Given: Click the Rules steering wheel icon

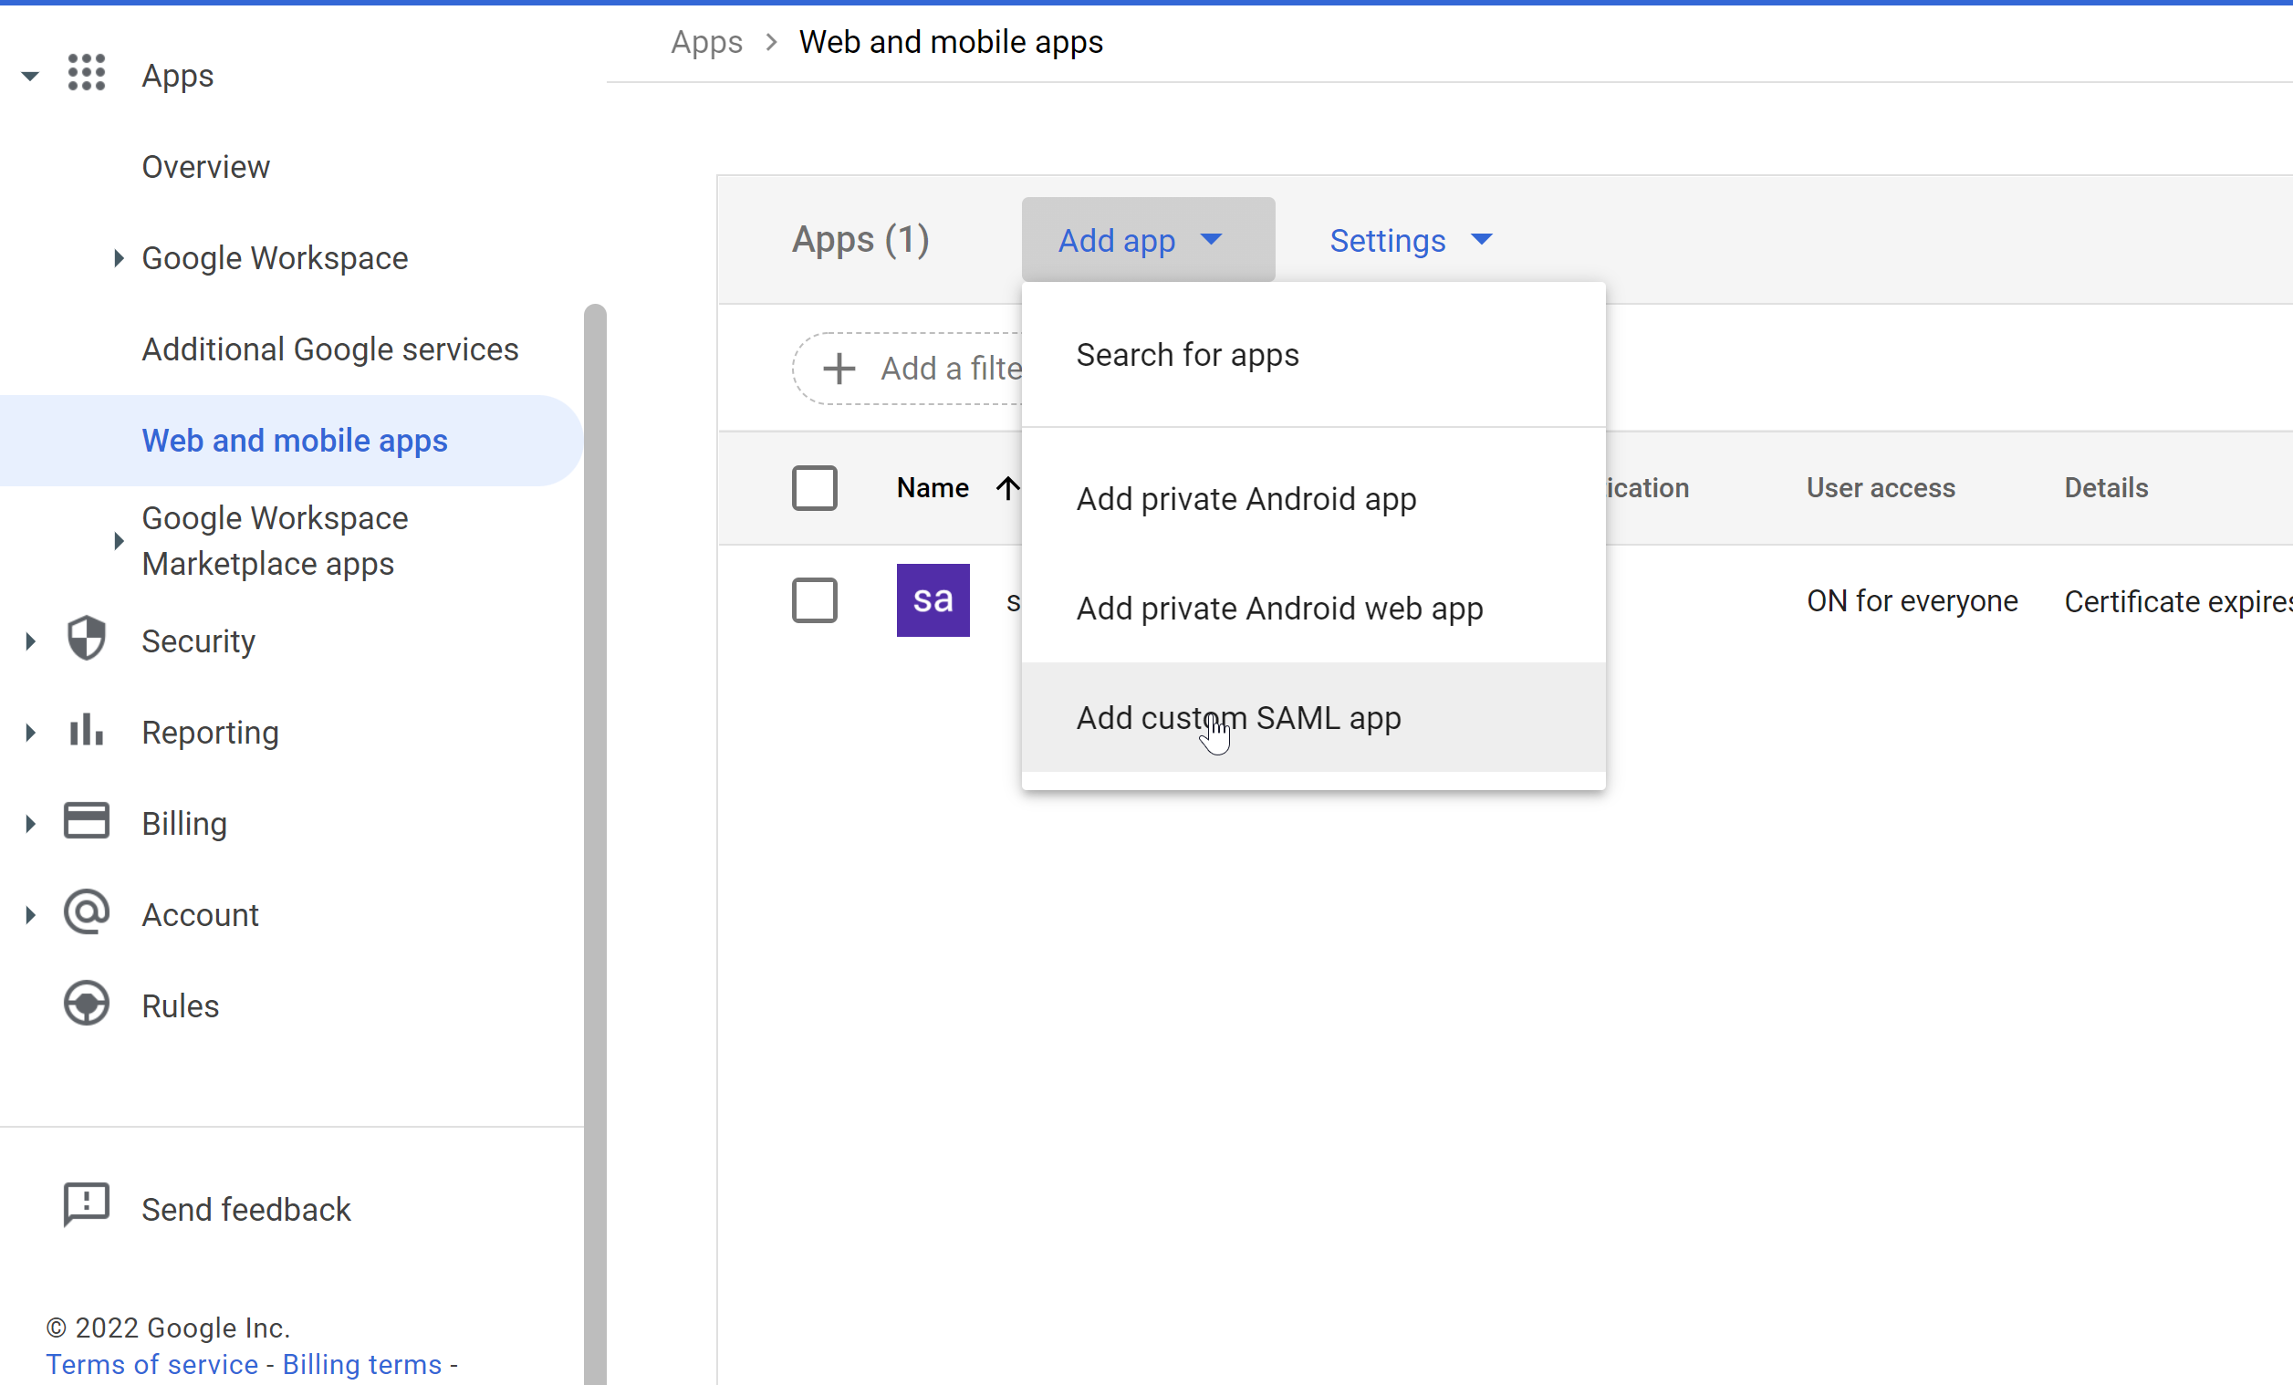Looking at the screenshot, I should [x=87, y=1005].
